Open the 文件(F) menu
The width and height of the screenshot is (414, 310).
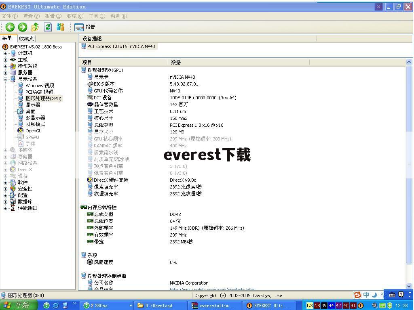(10, 16)
